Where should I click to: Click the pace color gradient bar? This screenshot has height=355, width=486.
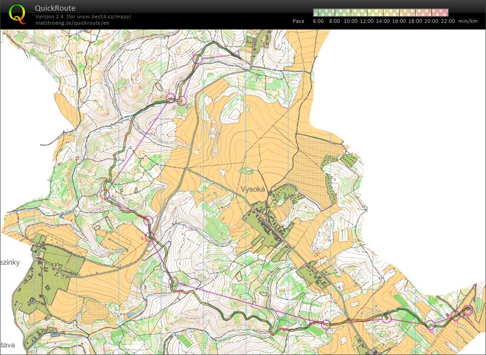(x=381, y=13)
